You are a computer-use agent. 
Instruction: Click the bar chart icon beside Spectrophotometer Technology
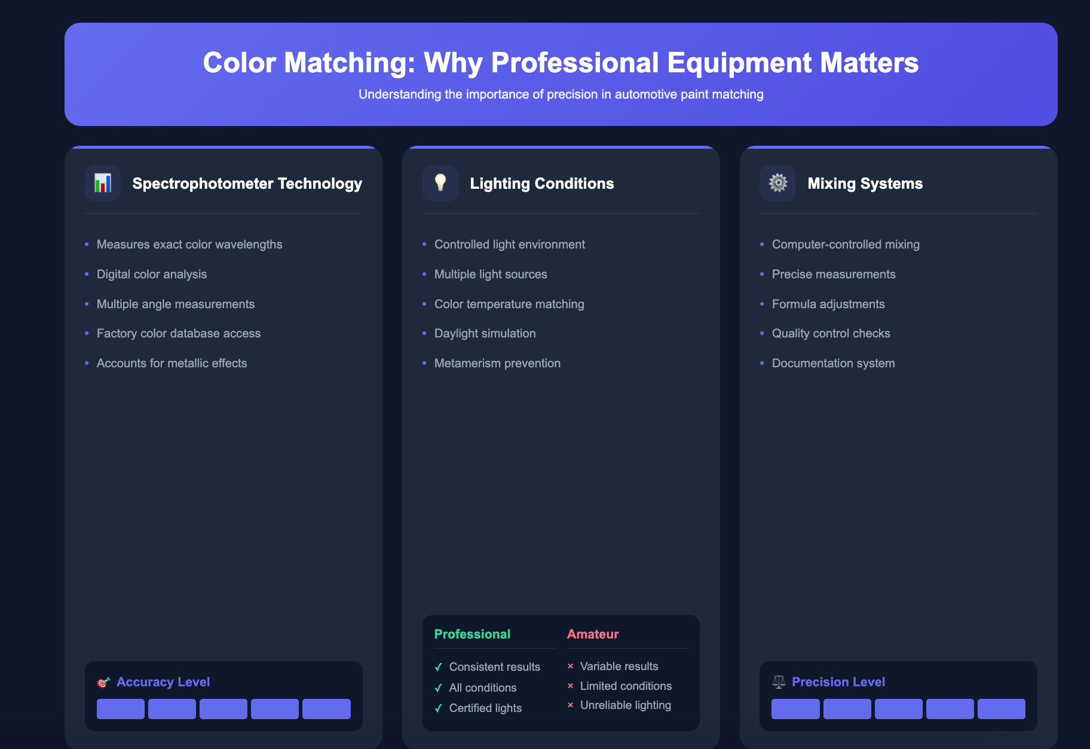pos(102,183)
